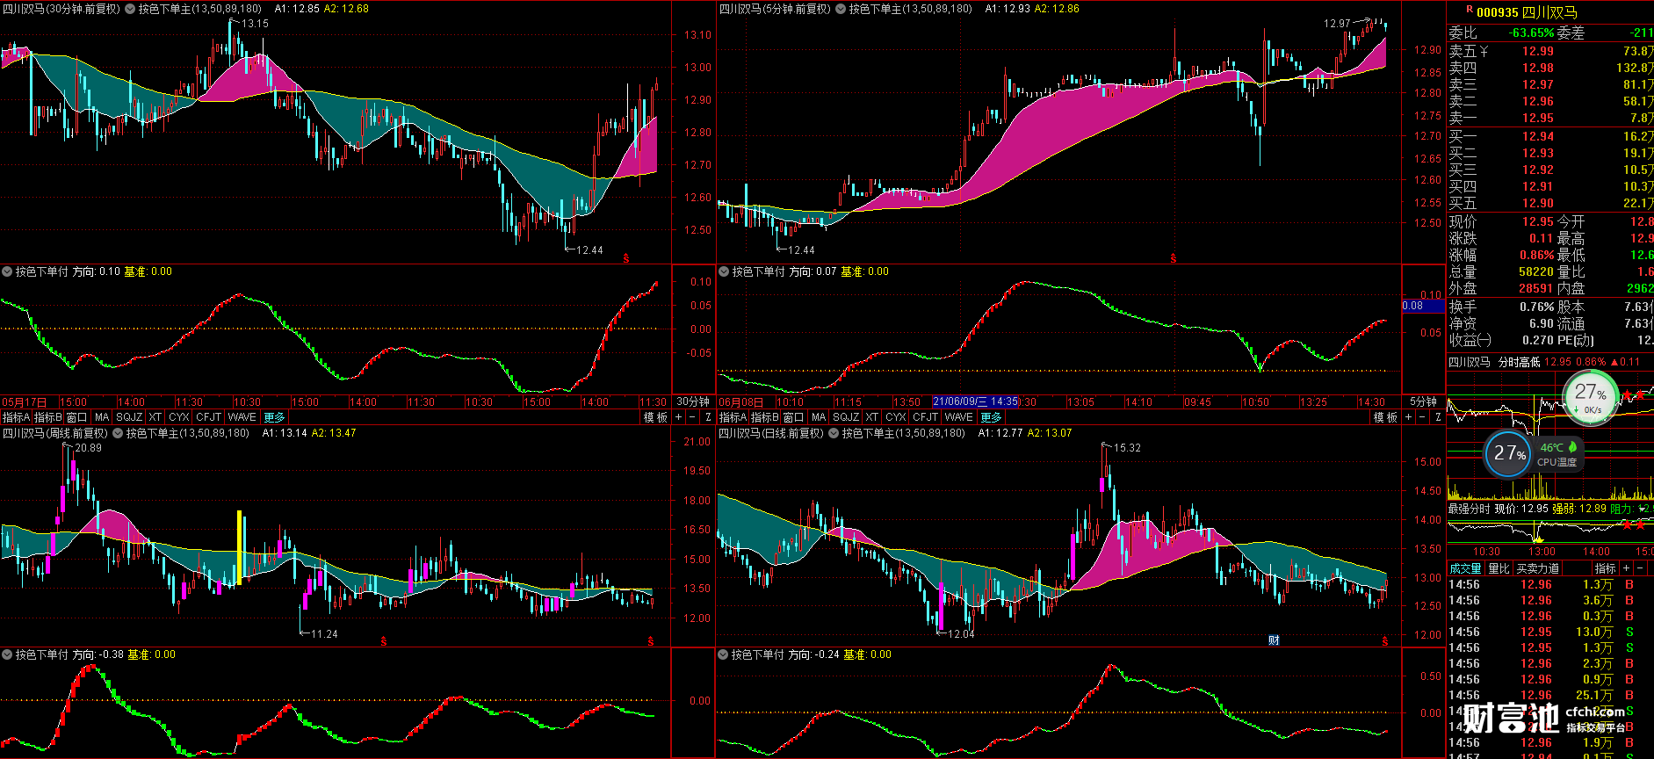
Task: Click the 卖一 price 12.95
Action: coord(1538,118)
